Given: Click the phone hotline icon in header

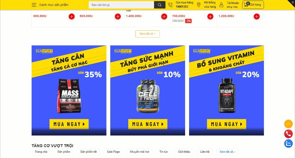Looking at the screenshot, I should 170,5.
